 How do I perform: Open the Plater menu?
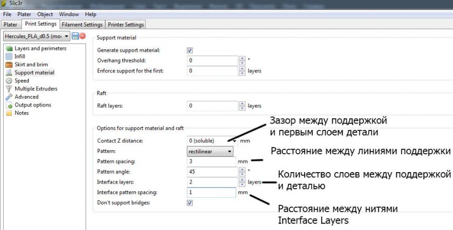pyautogui.click(x=24, y=14)
